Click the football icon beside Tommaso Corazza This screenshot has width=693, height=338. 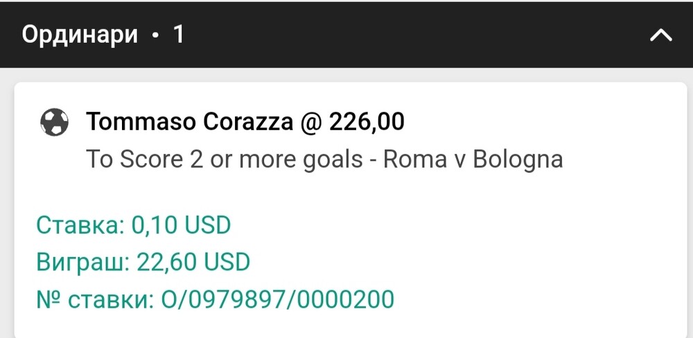pyautogui.click(x=54, y=122)
